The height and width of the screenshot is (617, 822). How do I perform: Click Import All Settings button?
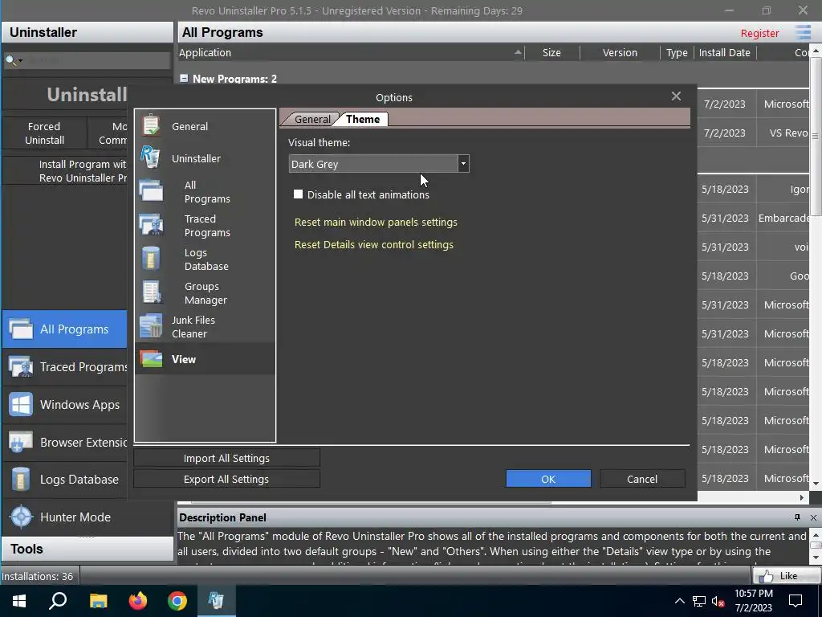click(x=226, y=458)
